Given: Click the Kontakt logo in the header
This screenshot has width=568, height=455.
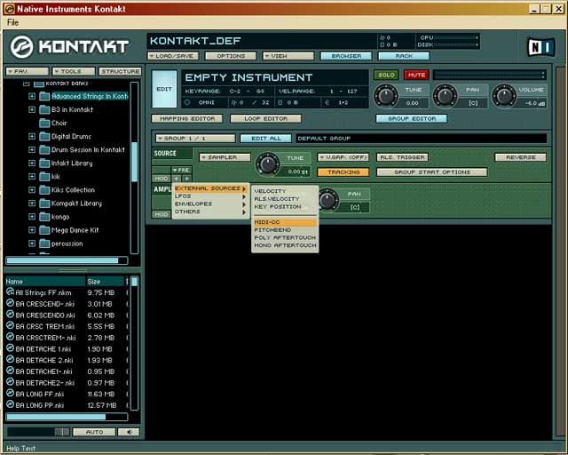Looking at the screenshot, I should point(71,46).
